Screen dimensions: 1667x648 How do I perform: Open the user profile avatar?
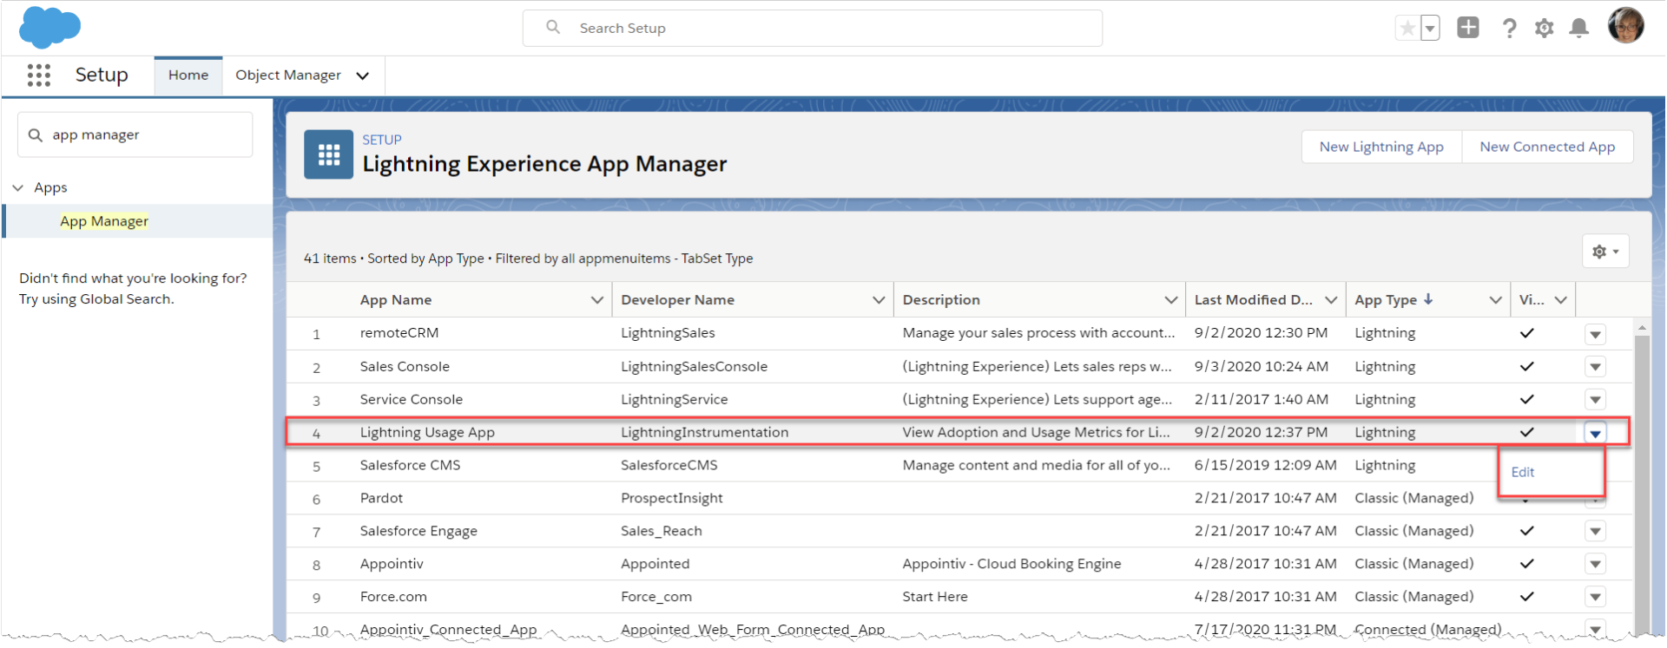click(x=1625, y=26)
